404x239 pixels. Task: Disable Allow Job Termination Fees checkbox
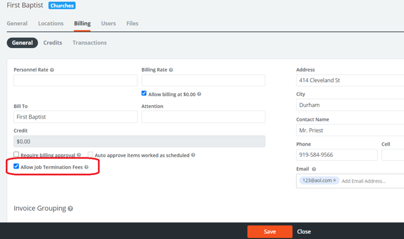[16, 167]
